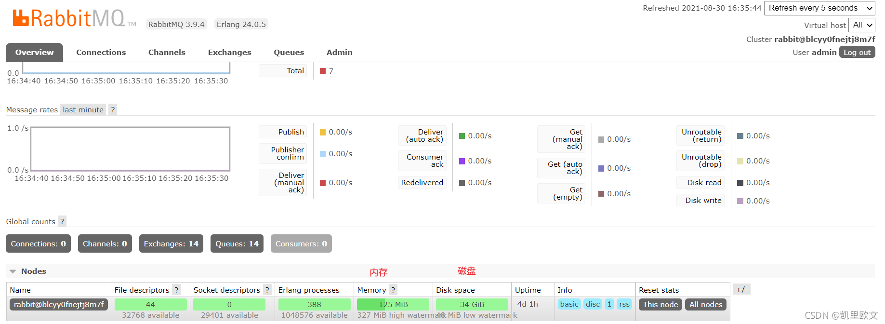Click the purple Consumer ack swatch

(x=462, y=161)
